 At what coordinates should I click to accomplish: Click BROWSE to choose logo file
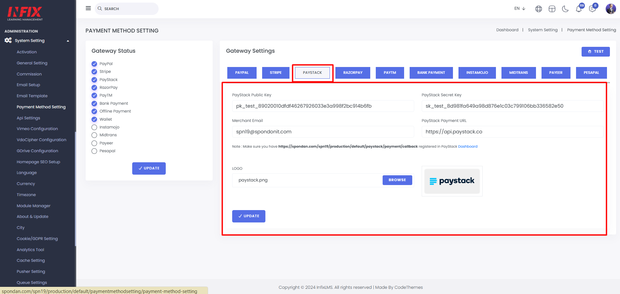coord(397,180)
